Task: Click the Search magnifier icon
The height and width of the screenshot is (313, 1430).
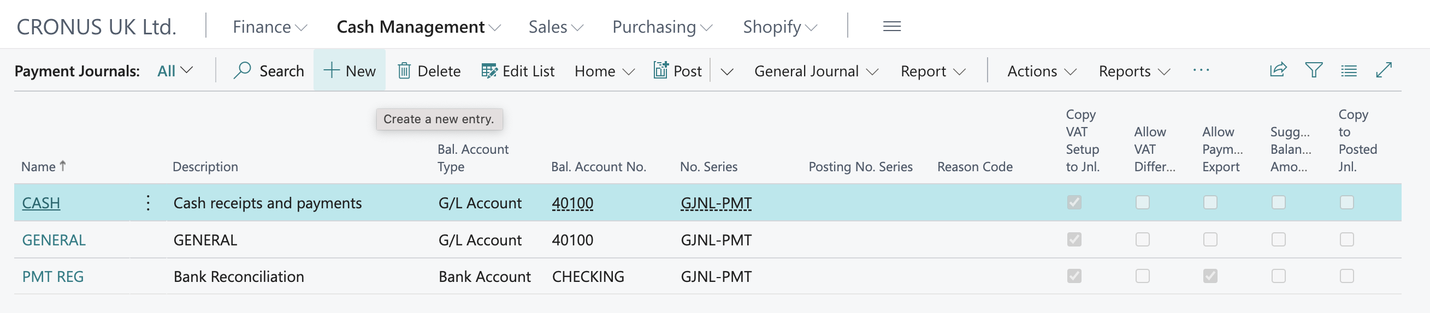Action: coord(242,71)
